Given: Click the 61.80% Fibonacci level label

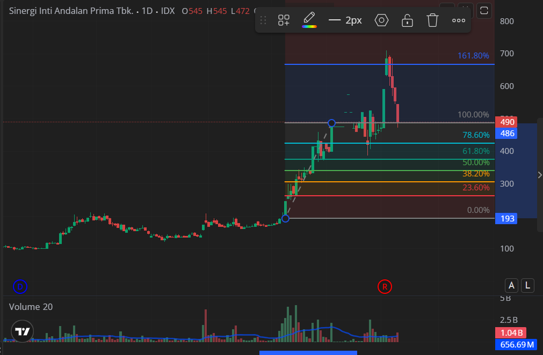Looking at the screenshot, I should [476, 151].
